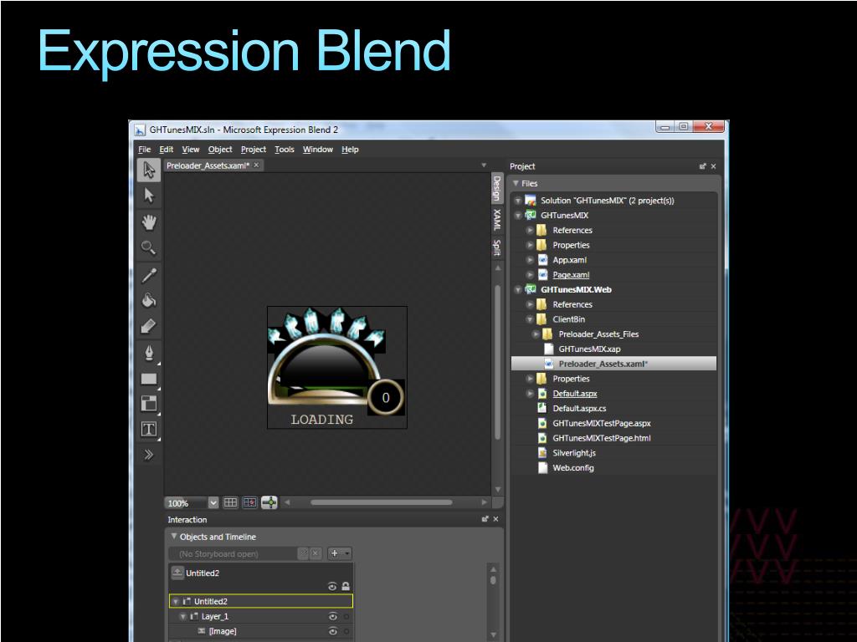Open the Edit menu

(167, 149)
